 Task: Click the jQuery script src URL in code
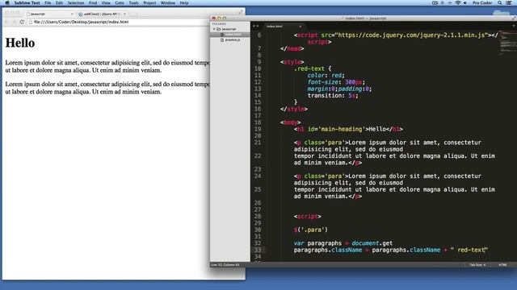[412, 35]
